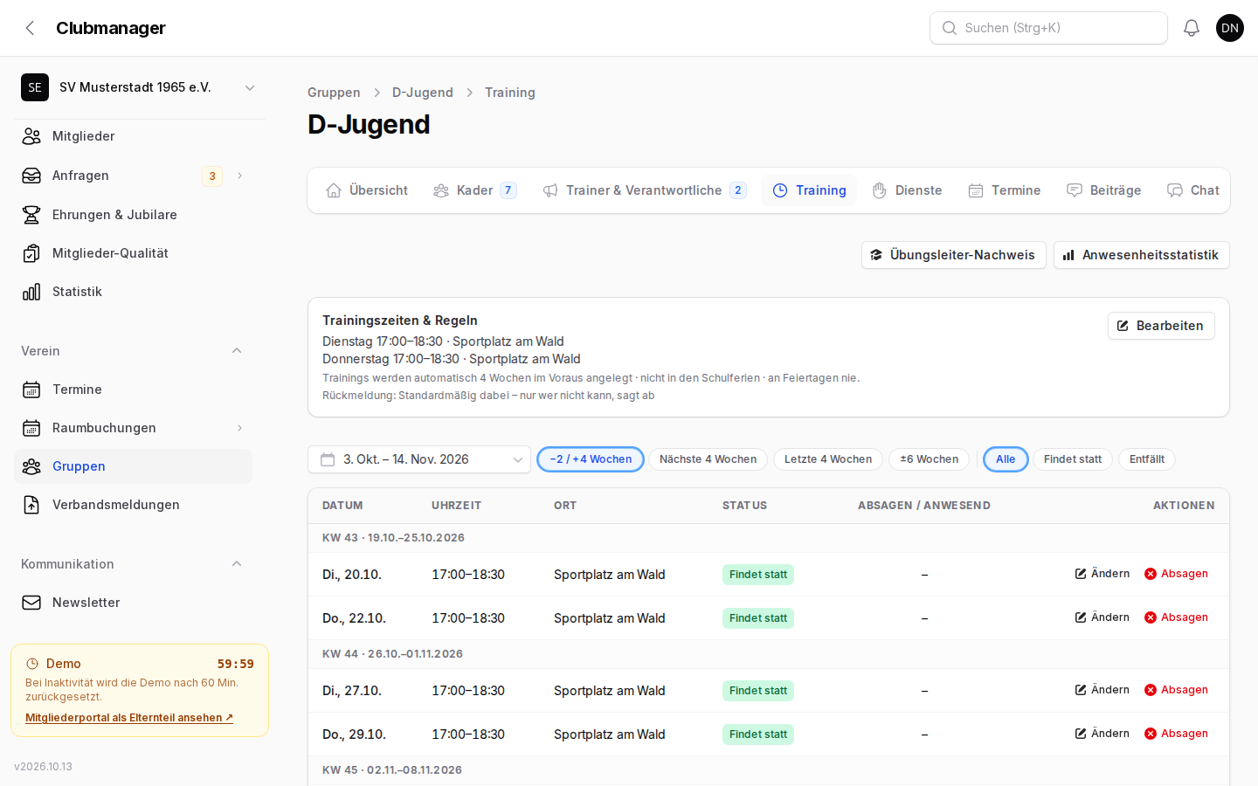Viewport: 1258px width, 786px height.
Task: Select the −2 / +4 Wochen range filter
Action: coord(591,459)
